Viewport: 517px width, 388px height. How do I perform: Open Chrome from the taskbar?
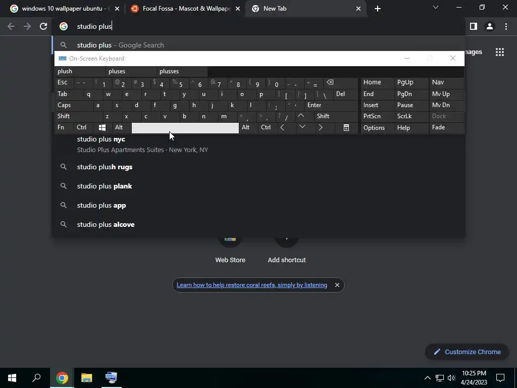pos(62,378)
